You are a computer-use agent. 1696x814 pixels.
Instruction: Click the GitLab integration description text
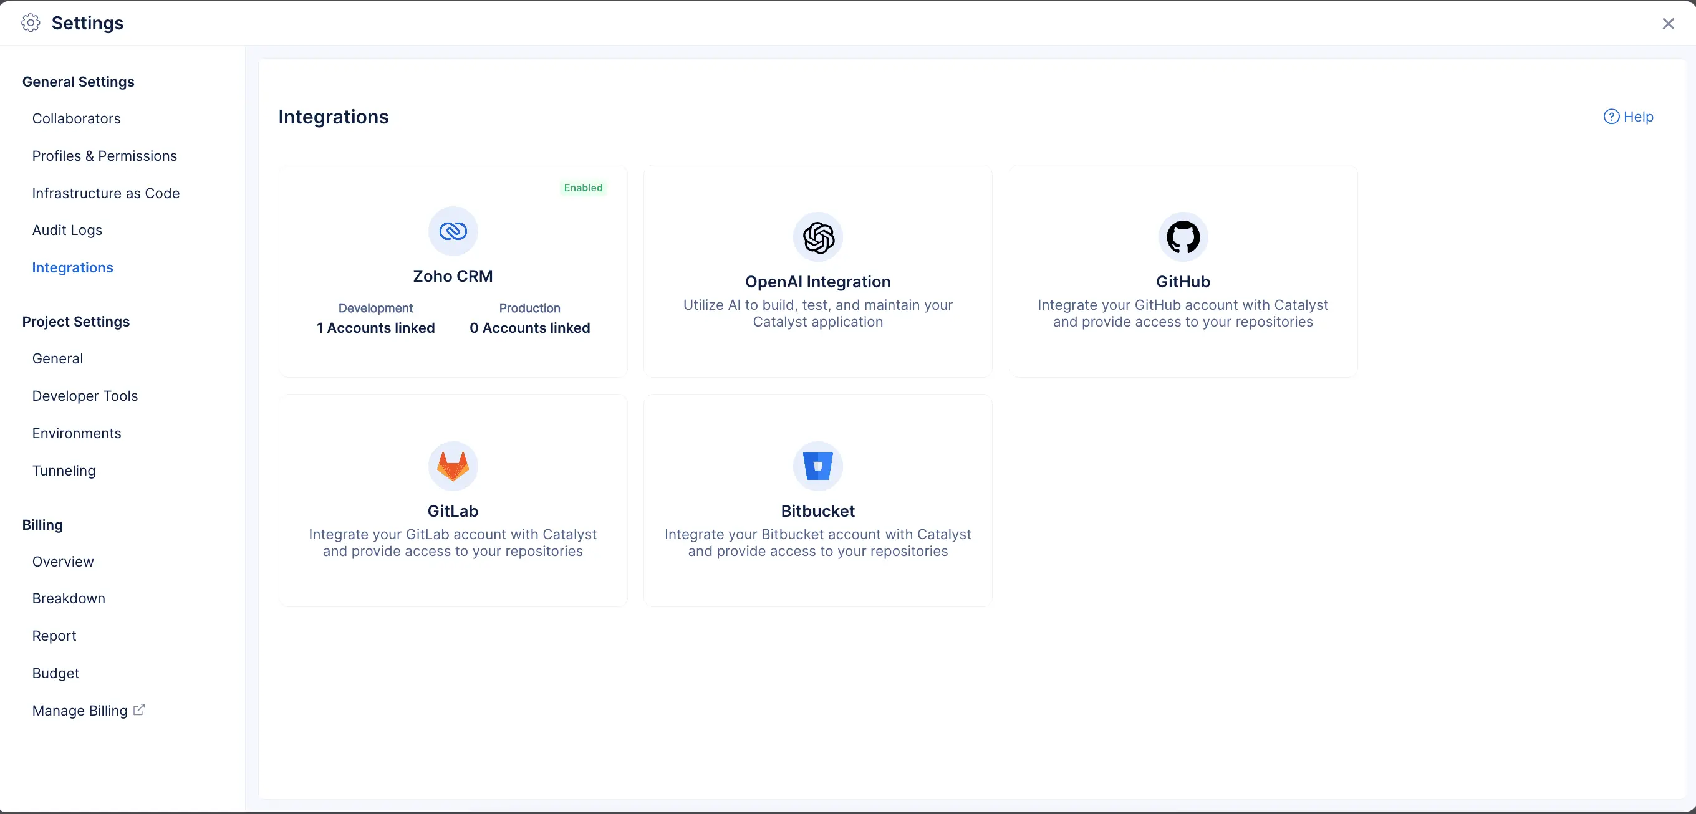point(453,543)
